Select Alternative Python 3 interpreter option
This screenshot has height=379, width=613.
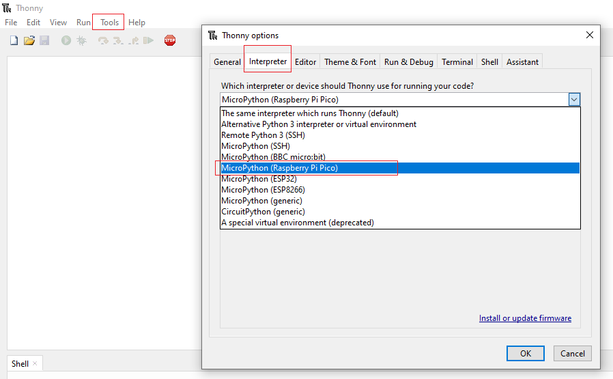click(x=400, y=124)
